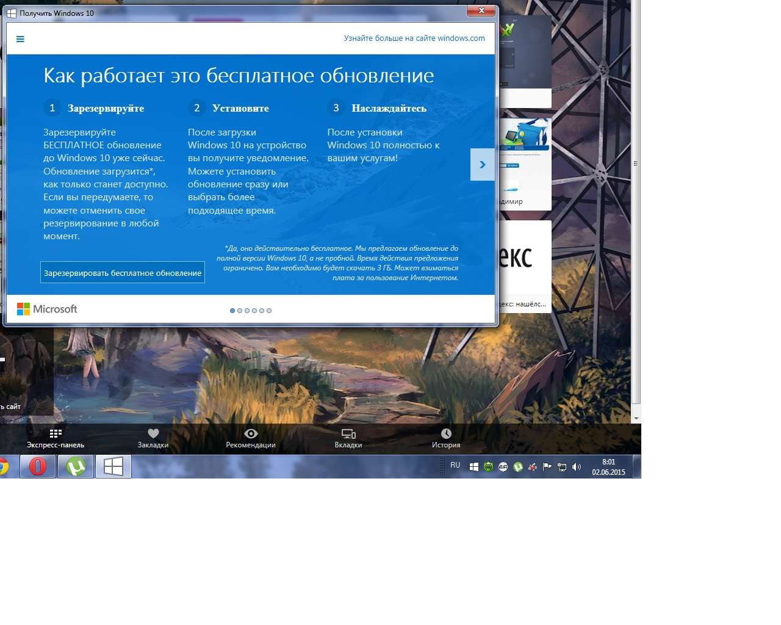Screen dimensions: 781x625
Task: Click the uTorrent icon in the system tray
Action: click(518, 467)
